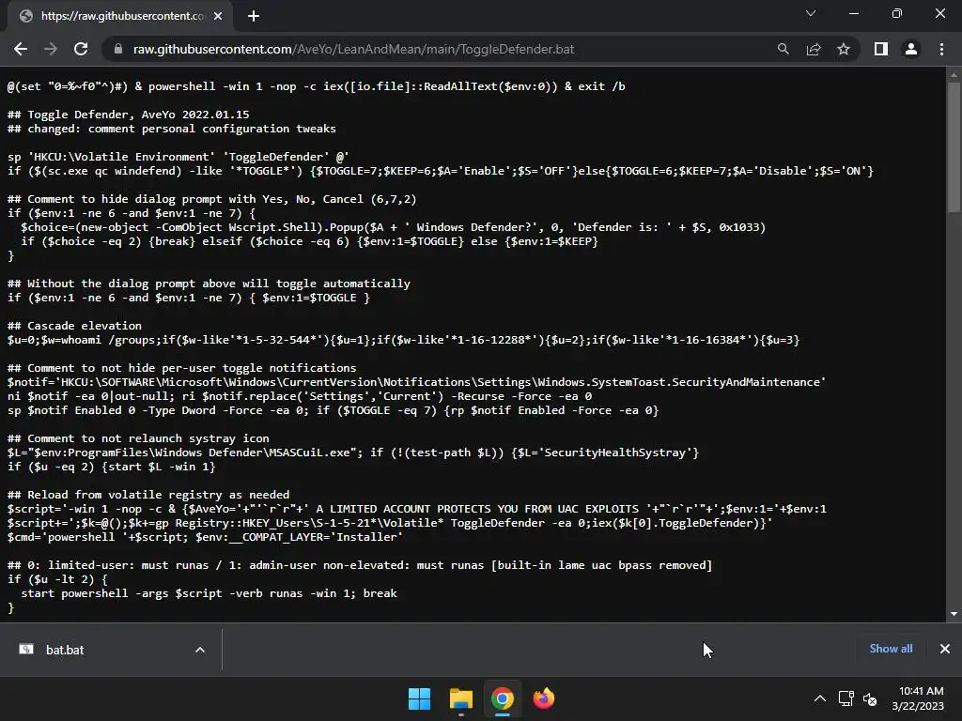This screenshot has width=962, height=721.
Task: Reload the ToggleDefender.bat page
Action: [81, 49]
